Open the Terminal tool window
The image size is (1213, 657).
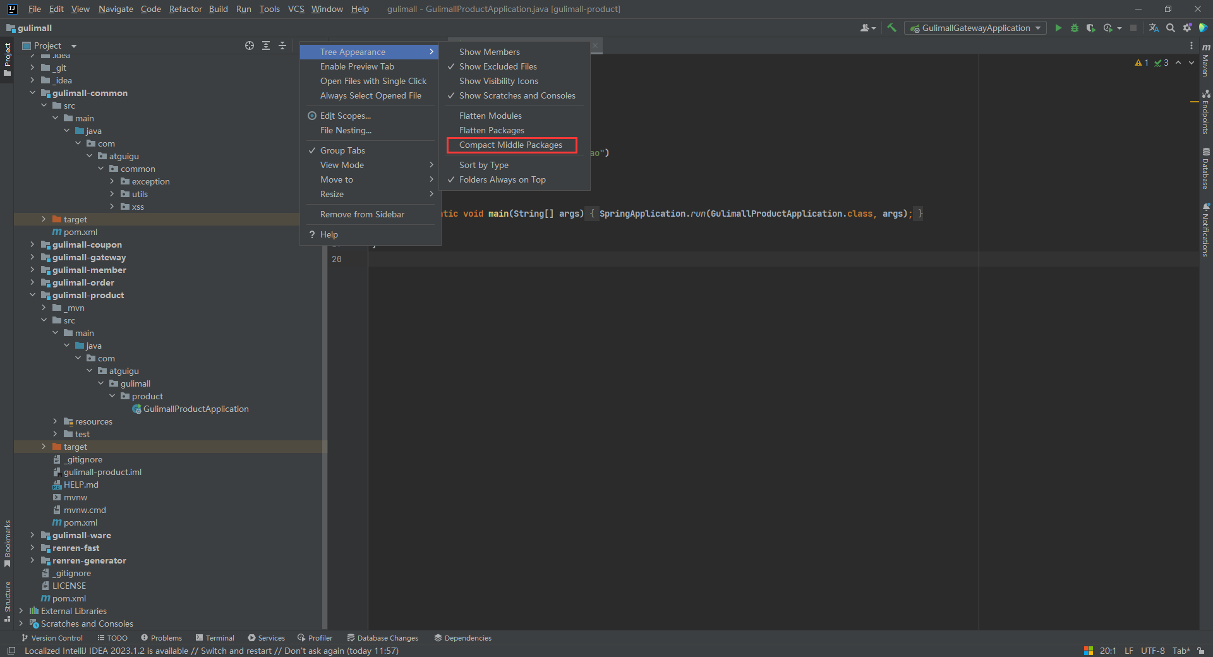[215, 638]
